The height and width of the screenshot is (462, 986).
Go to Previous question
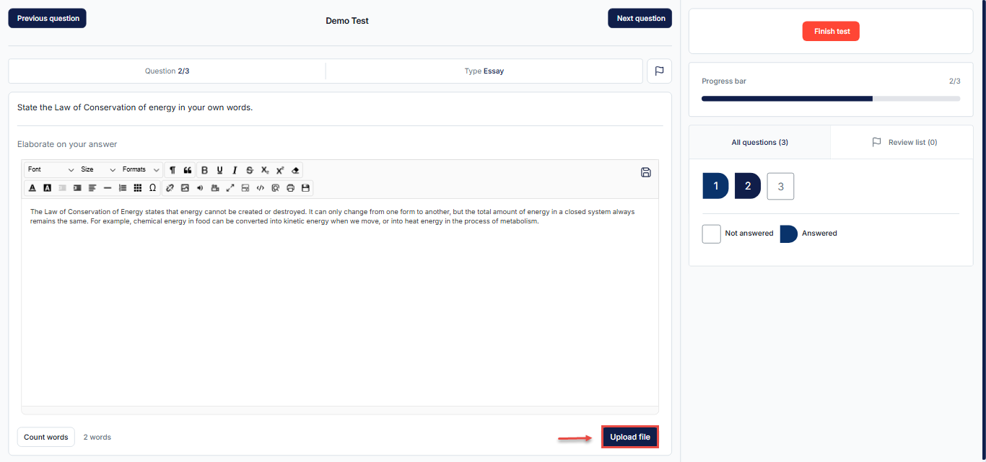48,18
